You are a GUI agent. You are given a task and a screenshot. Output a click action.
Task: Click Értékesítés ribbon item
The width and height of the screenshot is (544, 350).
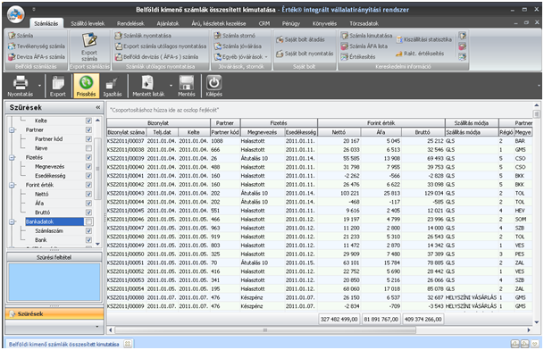[358, 57]
